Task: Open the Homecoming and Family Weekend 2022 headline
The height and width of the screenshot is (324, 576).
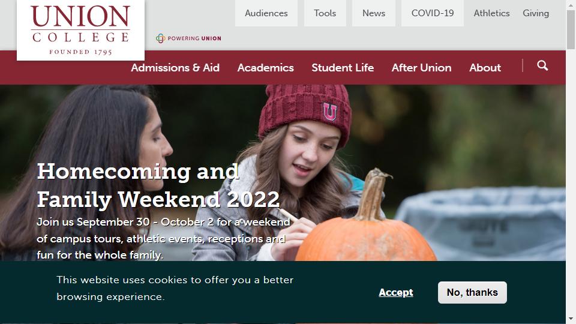Action: pyautogui.click(x=158, y=185)
